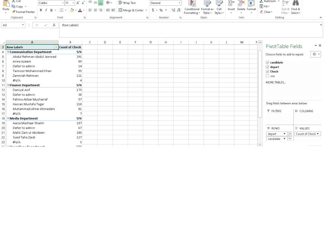Open the Font name dropdown
This screenshot has height=243, width=324.
(63, 3)
